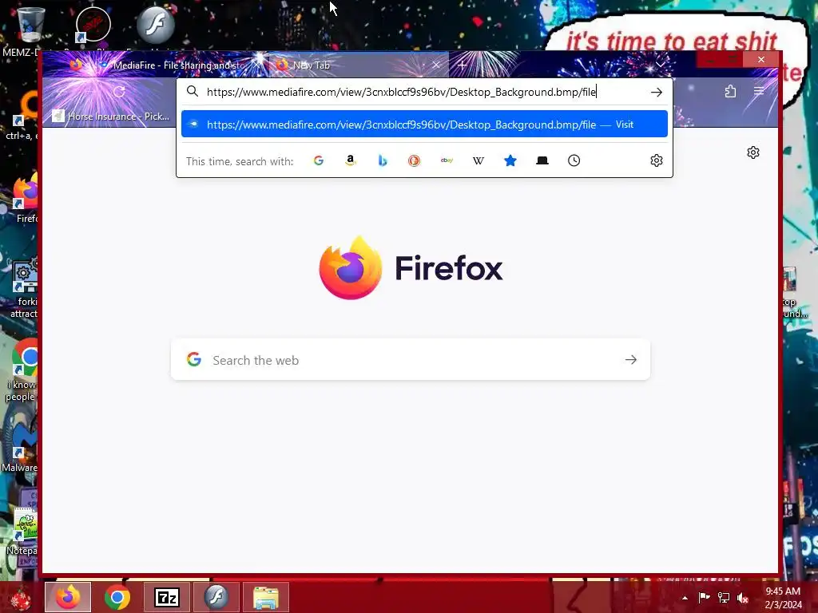This screenshot has height=613, width=818.
Task: Open 7-Zip from the taskbar
Action: pyautogui.click(x=166, y=597)
